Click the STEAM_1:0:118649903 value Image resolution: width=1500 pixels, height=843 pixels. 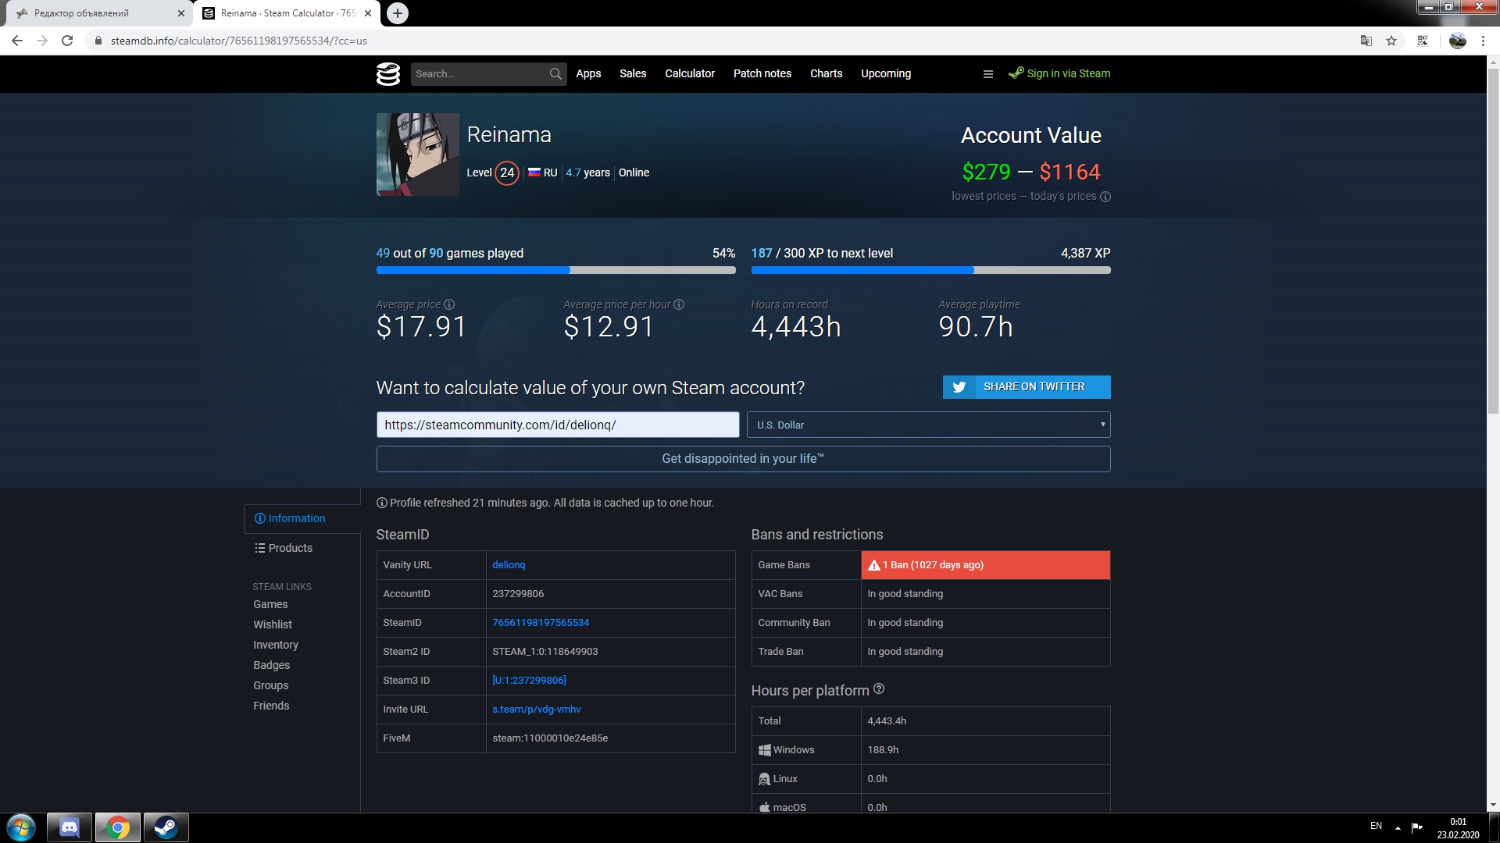(x=545, y=651)
